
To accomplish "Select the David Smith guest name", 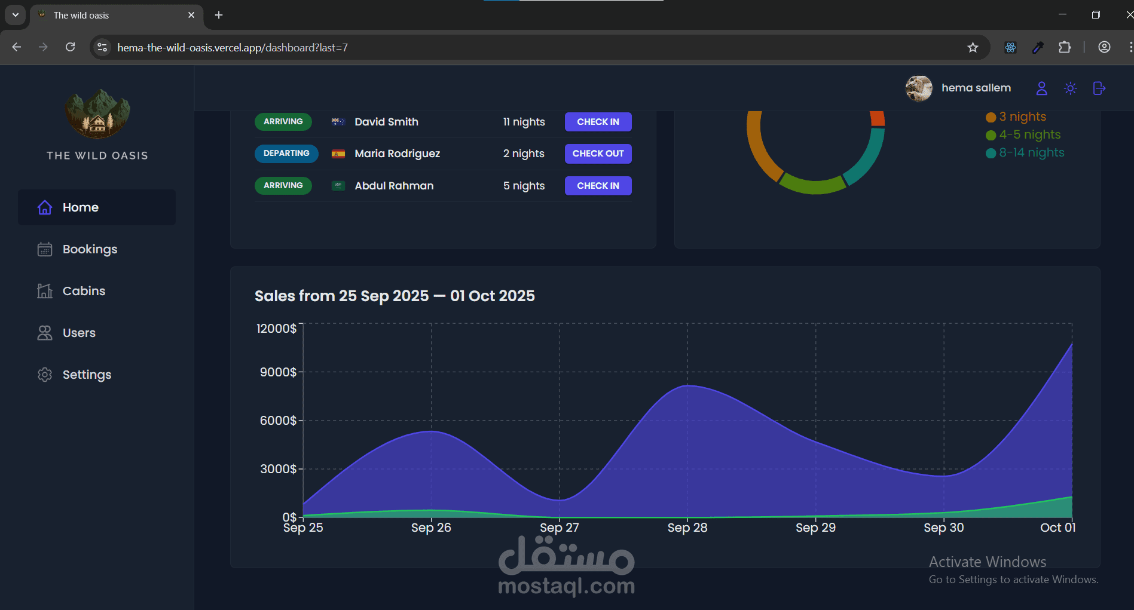I will [x=387, y=122].
